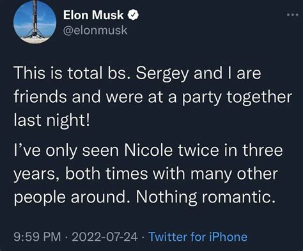Click the word Sergey in the tweet

pos(162,73)
